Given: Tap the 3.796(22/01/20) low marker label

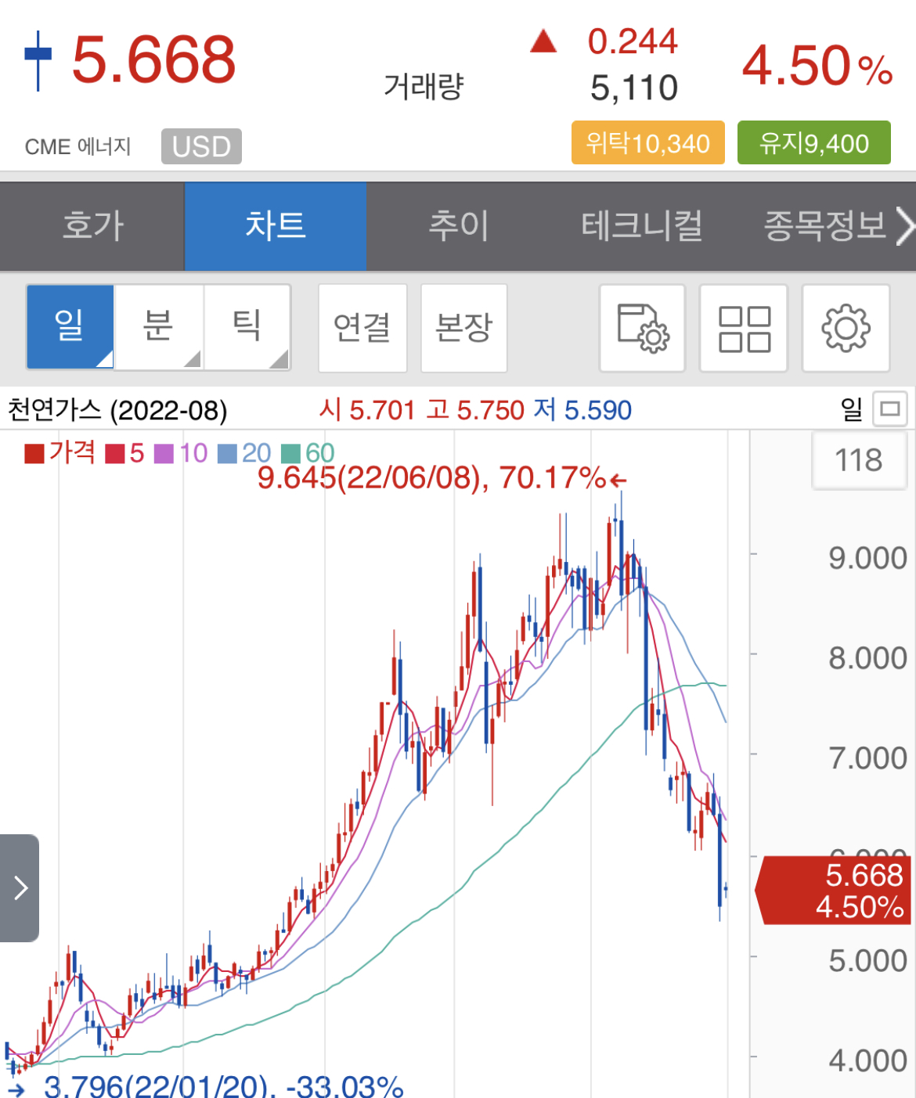Looking at the screenshot, I should pos(223,1086).
